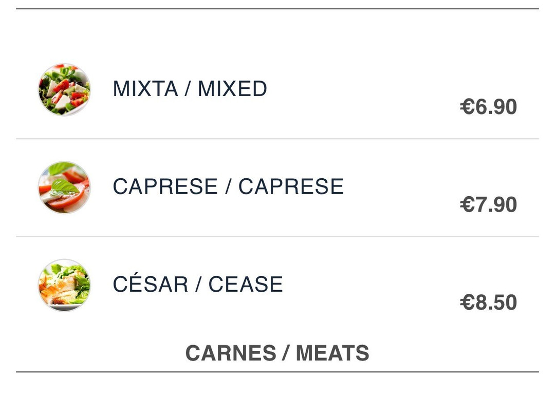Click the English word MIXED
This screenshot has height=415, width=555.
(x=232, y=88)
